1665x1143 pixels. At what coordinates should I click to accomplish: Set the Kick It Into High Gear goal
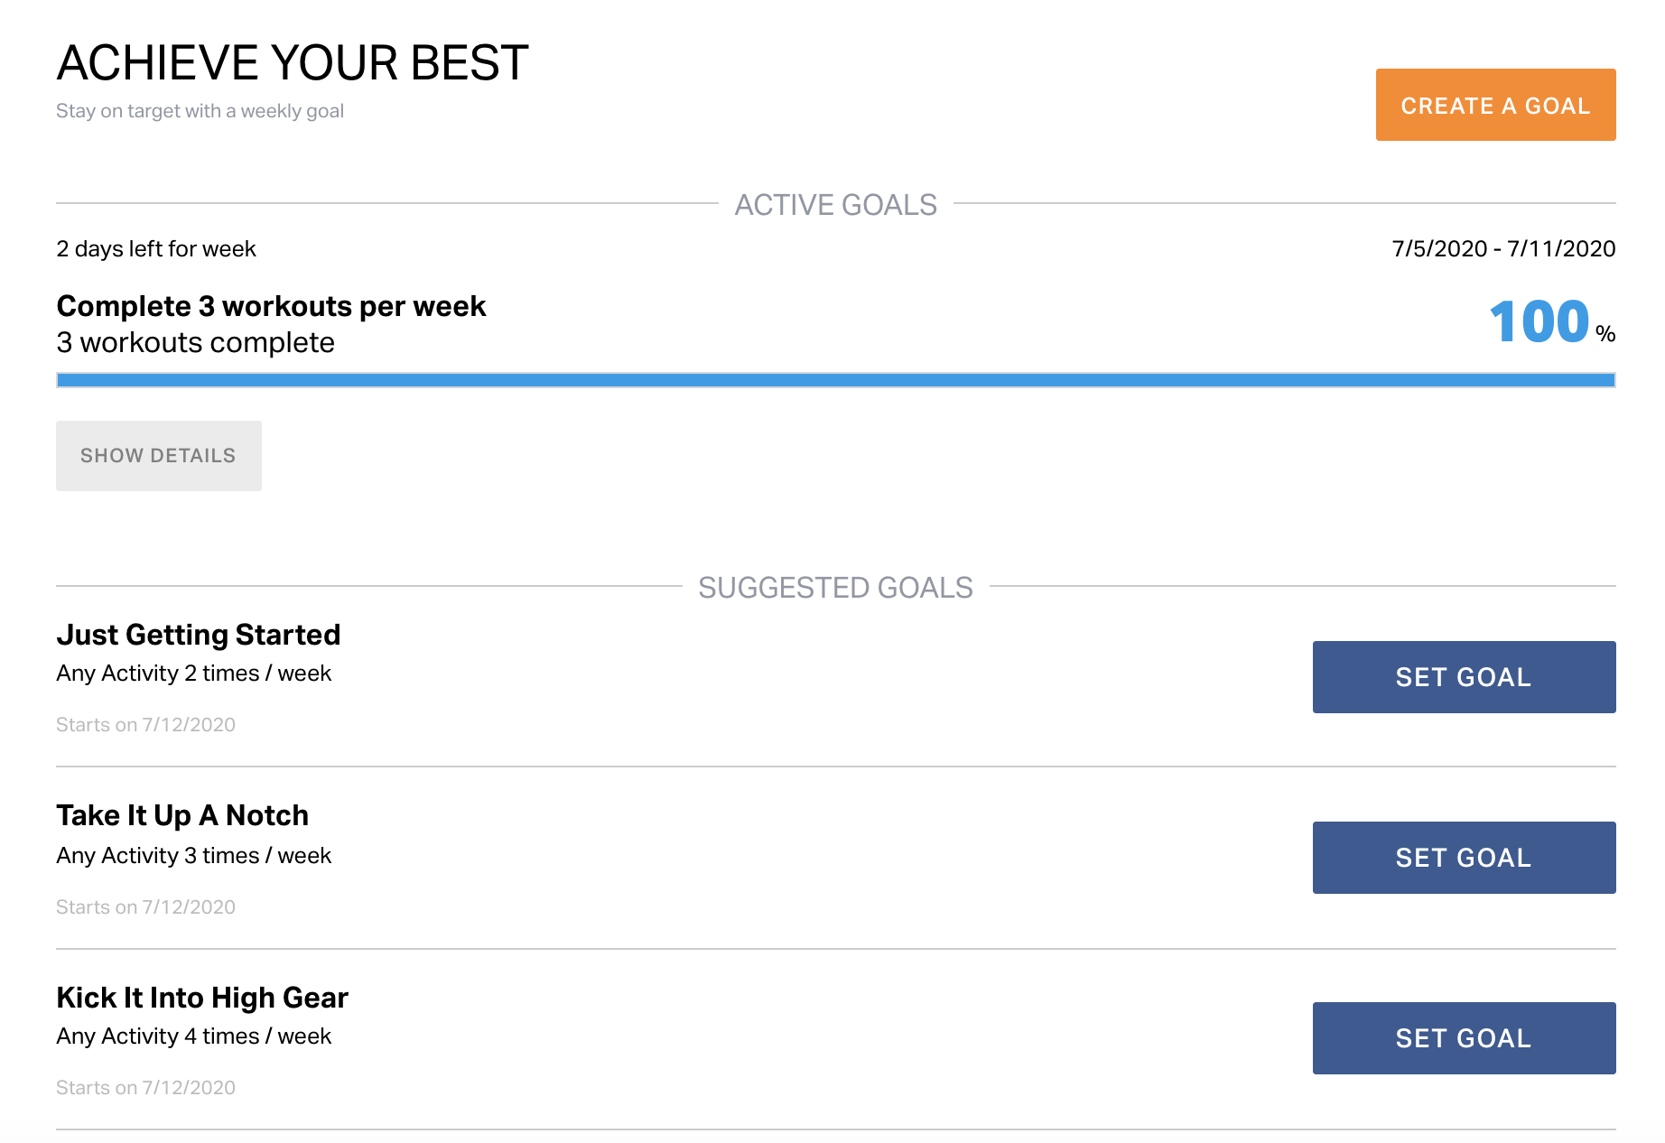pos(1463,1038)
